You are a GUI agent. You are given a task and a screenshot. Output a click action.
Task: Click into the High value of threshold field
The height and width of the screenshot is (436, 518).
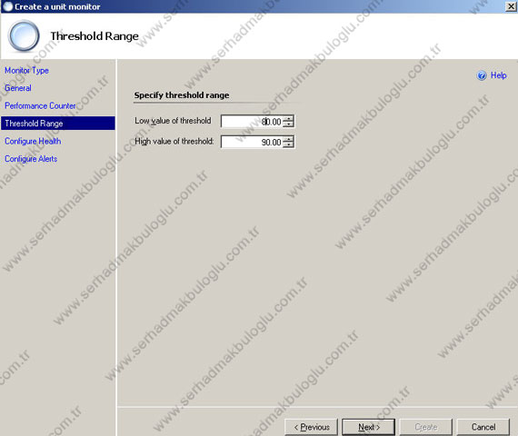[252, 142]
